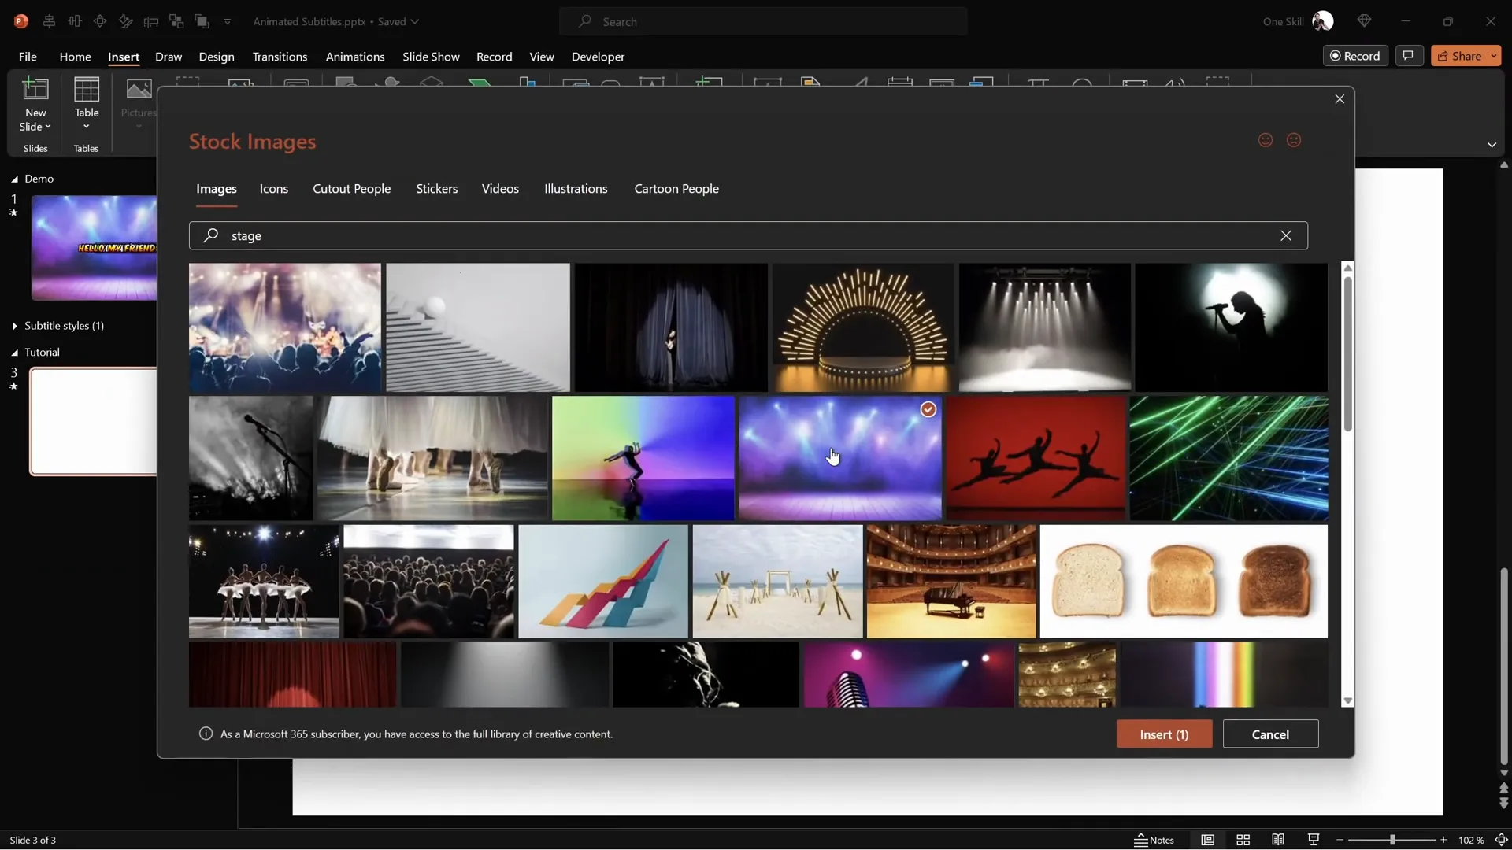The image size is (1512, 850).
Task: Start Slide Show from status bar
Action: (1314, 840)
